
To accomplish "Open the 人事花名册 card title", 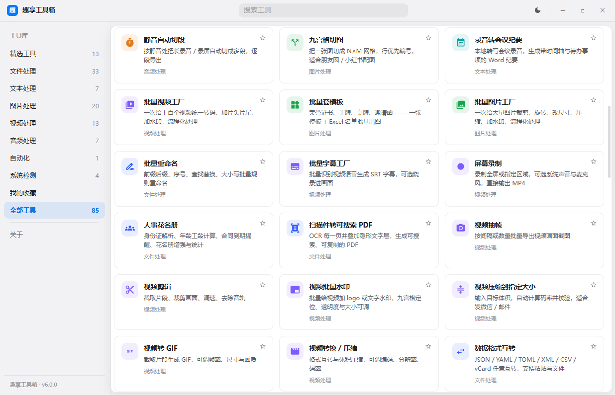I will [161, 225].
